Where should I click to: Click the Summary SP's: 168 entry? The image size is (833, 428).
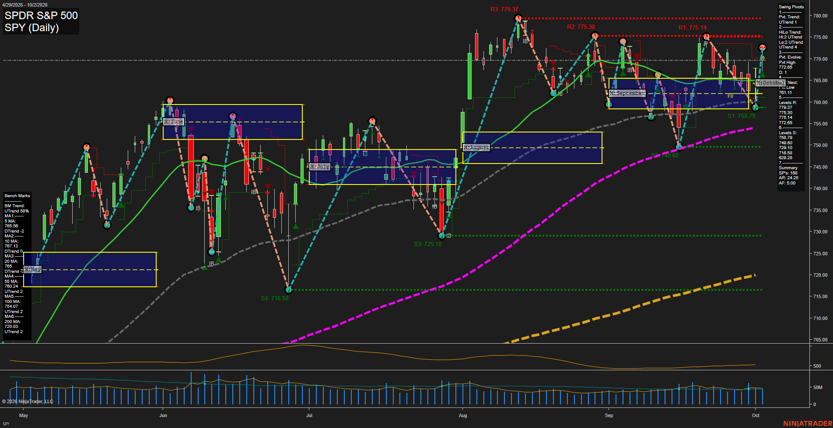pyautogui.click(x=788, y=171)
